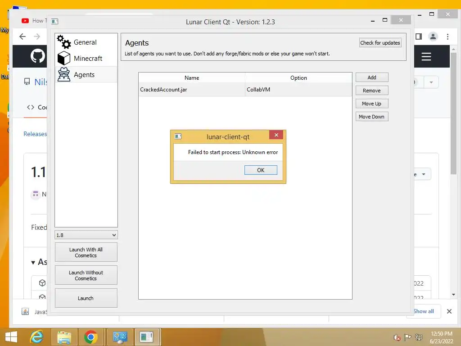
Task: Click the Name column header
Action: tap(192, 77)
